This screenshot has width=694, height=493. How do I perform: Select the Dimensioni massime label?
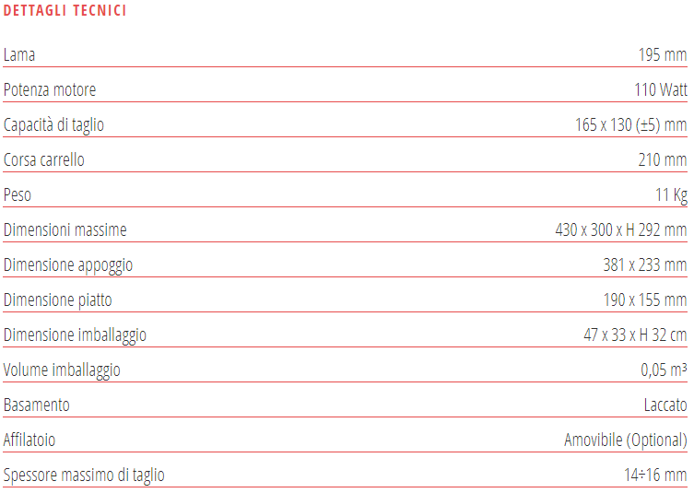65,229
